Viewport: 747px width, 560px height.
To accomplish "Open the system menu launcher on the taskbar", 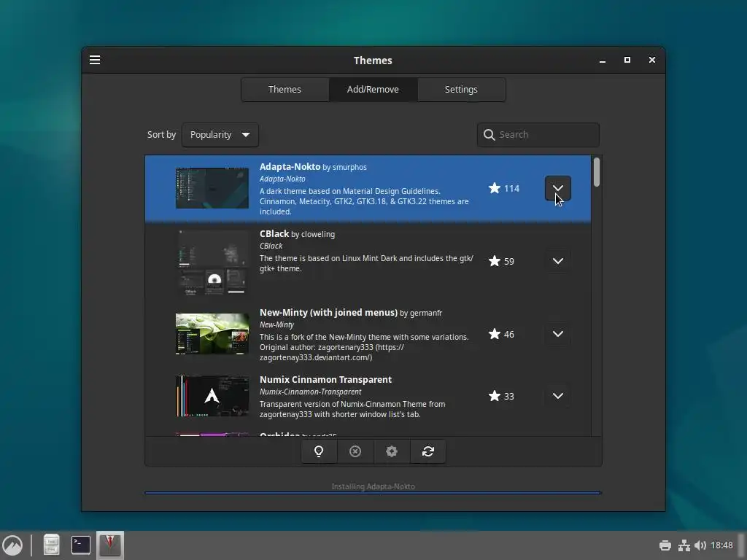I will pos(12,545).
